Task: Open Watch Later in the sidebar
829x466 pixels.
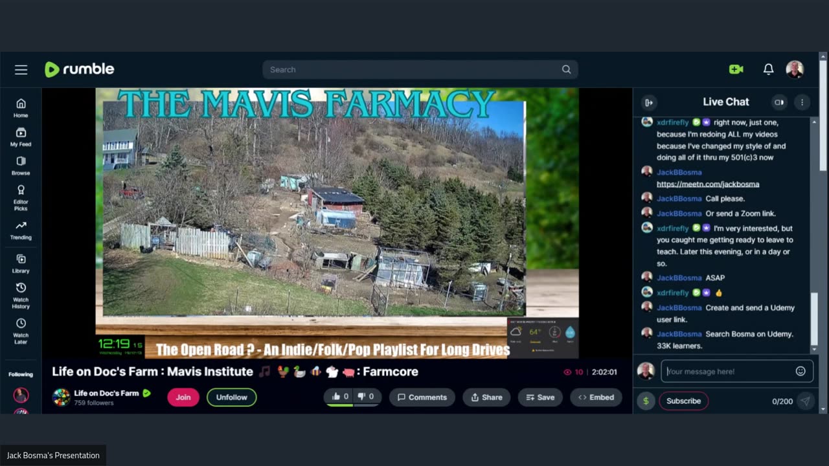Action: pyautogui.click(x=21, y=331)
